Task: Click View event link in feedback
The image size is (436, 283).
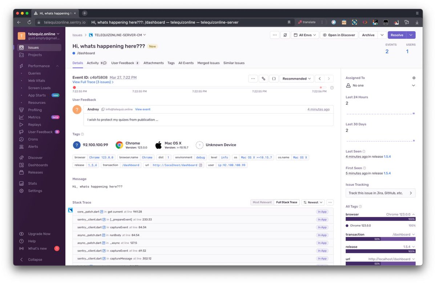Action: [x=143, y=110]
